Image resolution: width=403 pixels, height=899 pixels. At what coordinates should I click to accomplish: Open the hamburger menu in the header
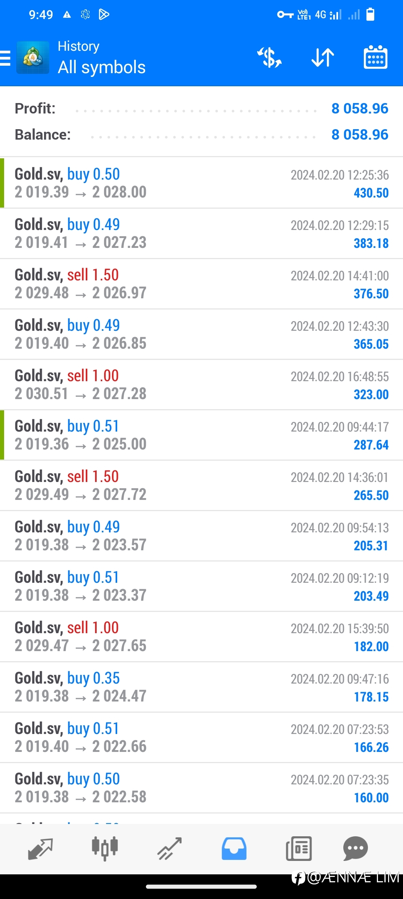coord(5,58)
